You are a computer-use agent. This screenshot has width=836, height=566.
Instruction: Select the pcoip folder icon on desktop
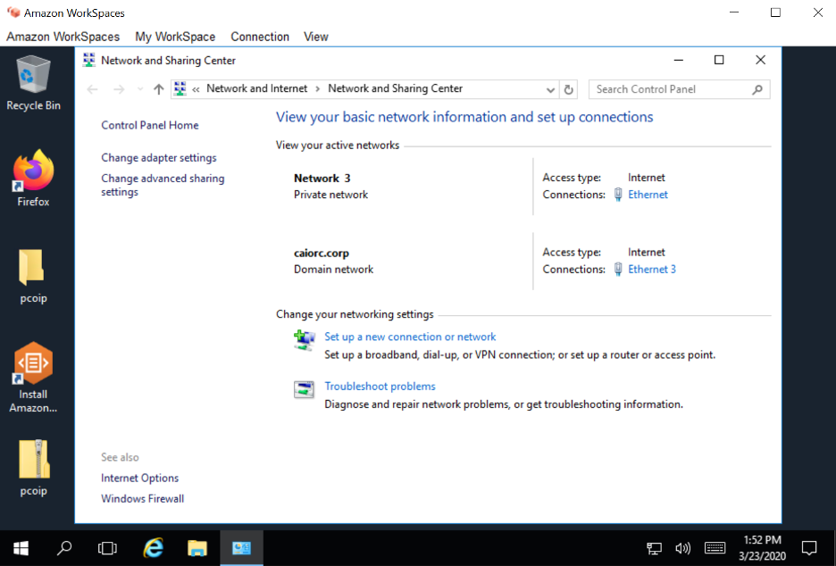coord(33,276)
